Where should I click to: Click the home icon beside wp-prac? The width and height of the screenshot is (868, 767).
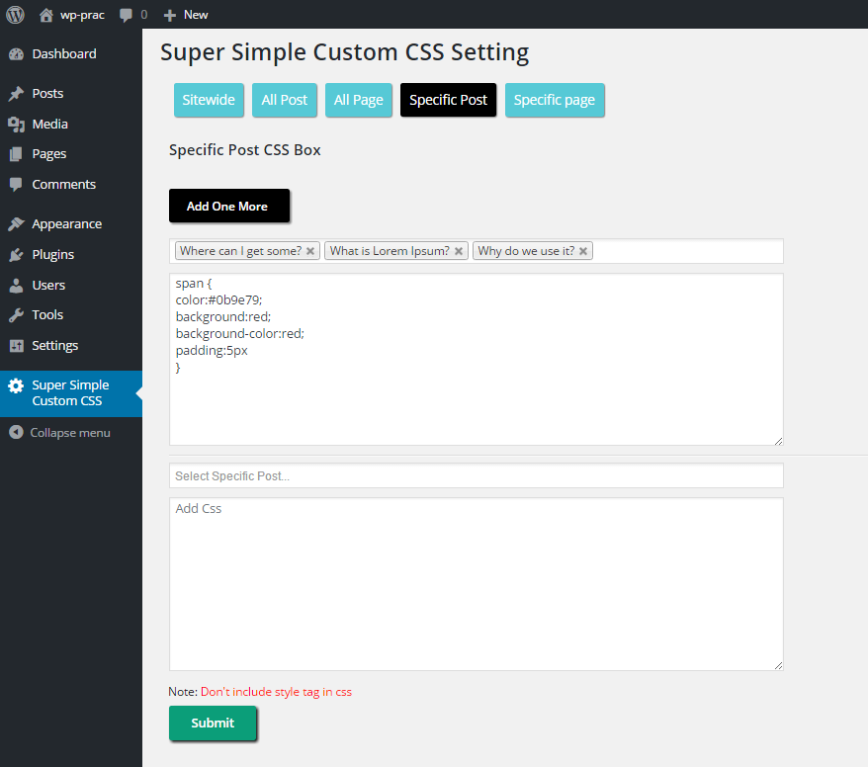46,15
